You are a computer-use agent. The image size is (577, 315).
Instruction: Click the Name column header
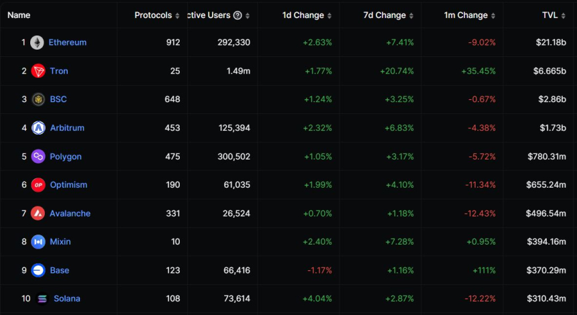(19, 15)
